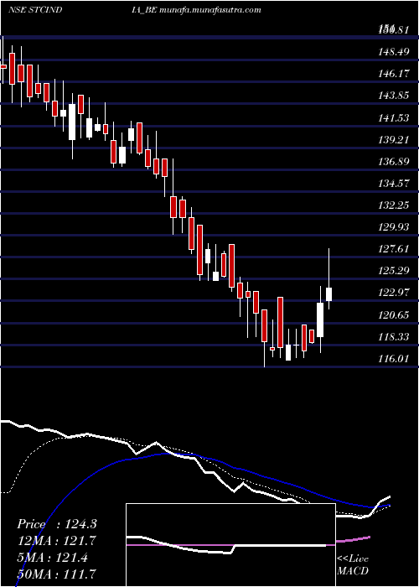Viewport: 419px width, 587px height.
Task: Click the 122.97 price axis label
Action: tap(395, 293)
